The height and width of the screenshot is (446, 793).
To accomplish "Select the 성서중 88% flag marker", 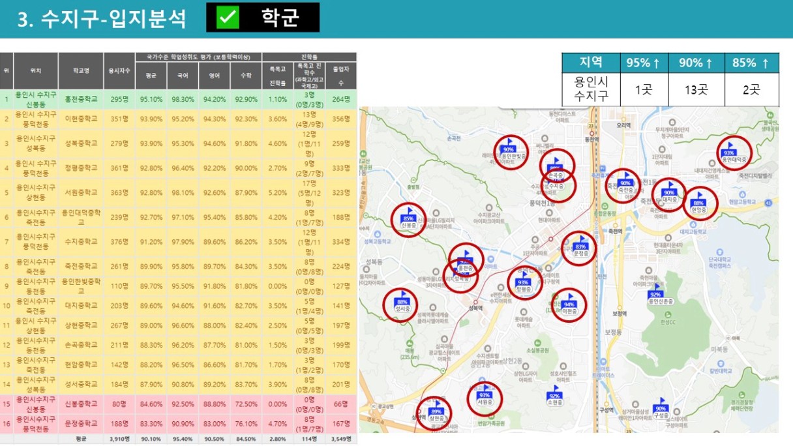I will [402, 300].
